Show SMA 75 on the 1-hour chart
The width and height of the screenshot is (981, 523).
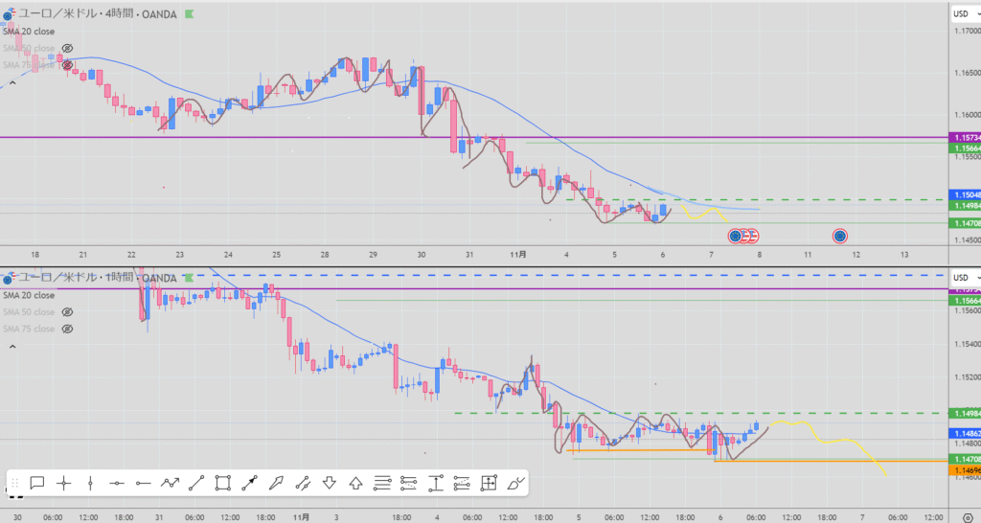click(67, 329)
